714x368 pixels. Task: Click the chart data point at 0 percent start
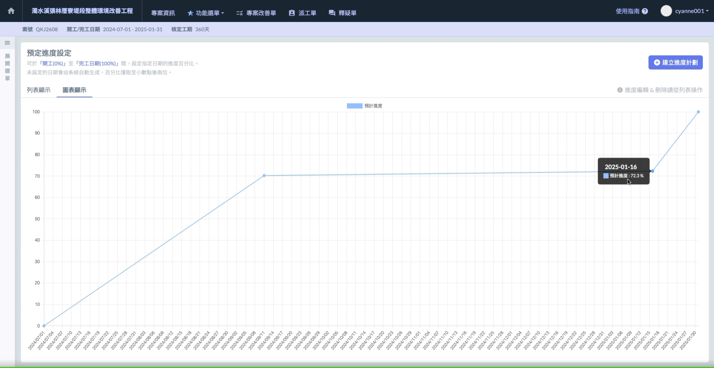[x=44, y=326]
